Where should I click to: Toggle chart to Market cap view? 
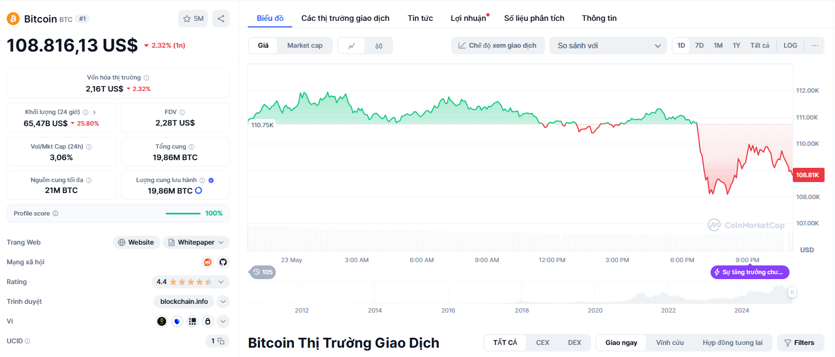coord(305,46)
